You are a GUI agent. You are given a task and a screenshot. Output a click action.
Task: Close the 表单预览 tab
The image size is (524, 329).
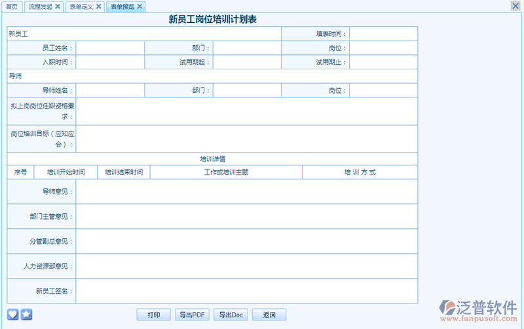point(140,7)
